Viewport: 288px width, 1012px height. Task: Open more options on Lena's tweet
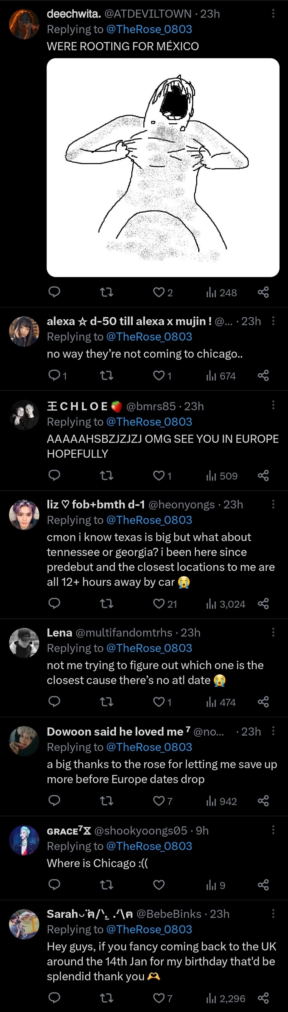pos(273,632)
